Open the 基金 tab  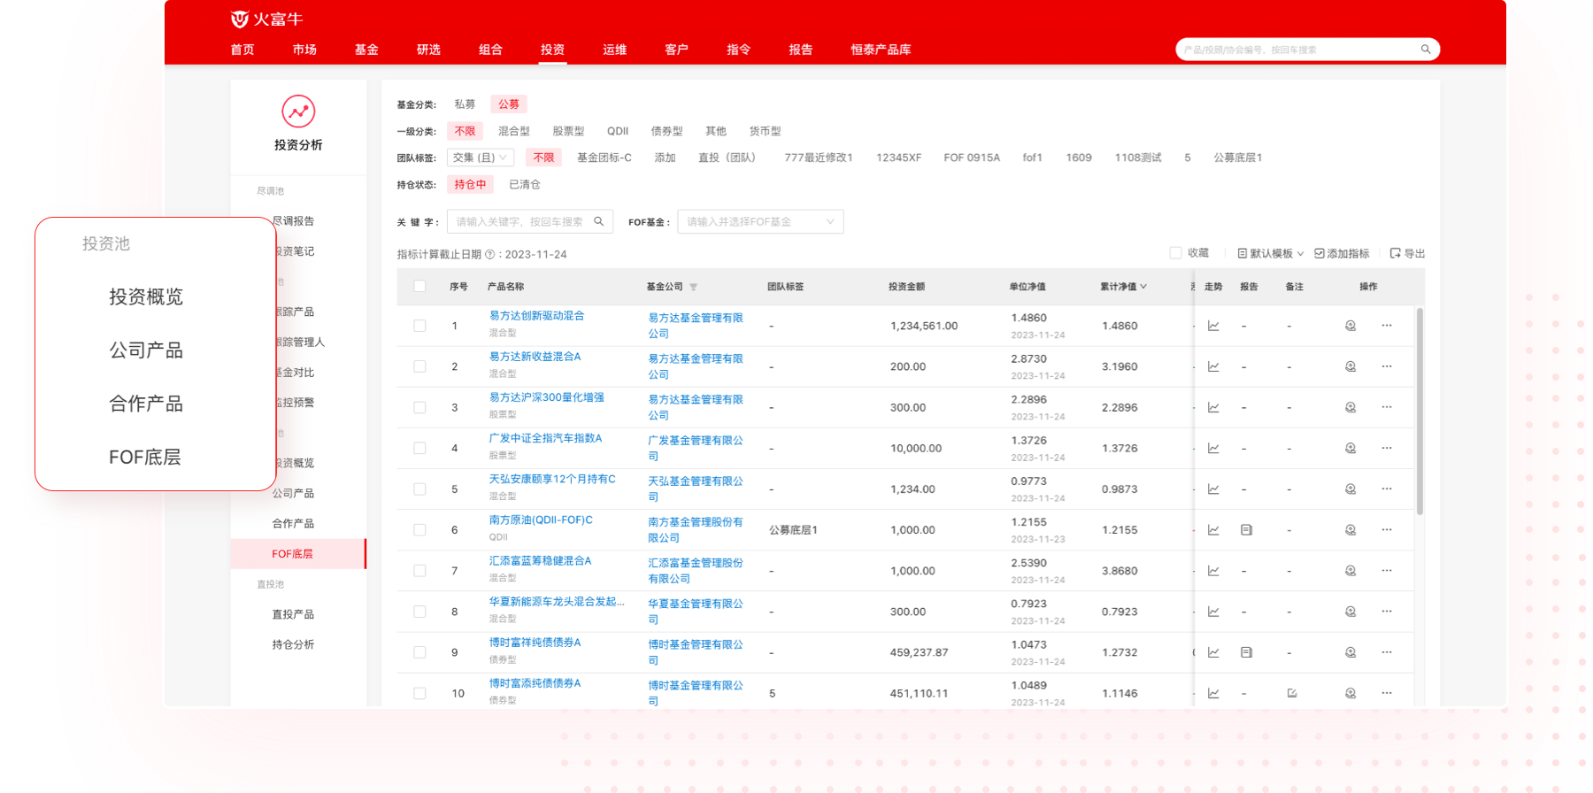(x=366, y=50)
